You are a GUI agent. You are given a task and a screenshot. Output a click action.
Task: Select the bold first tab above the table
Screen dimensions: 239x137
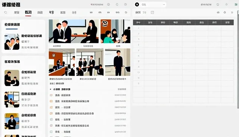point(138,12)
